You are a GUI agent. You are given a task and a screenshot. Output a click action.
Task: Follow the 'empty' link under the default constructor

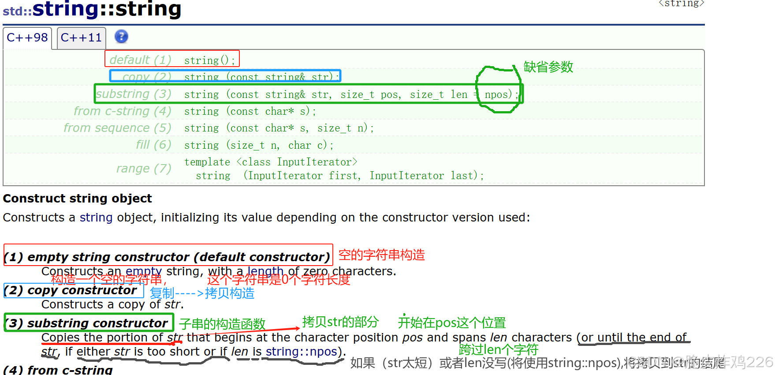pyautogui.click(x=144, y=271)
